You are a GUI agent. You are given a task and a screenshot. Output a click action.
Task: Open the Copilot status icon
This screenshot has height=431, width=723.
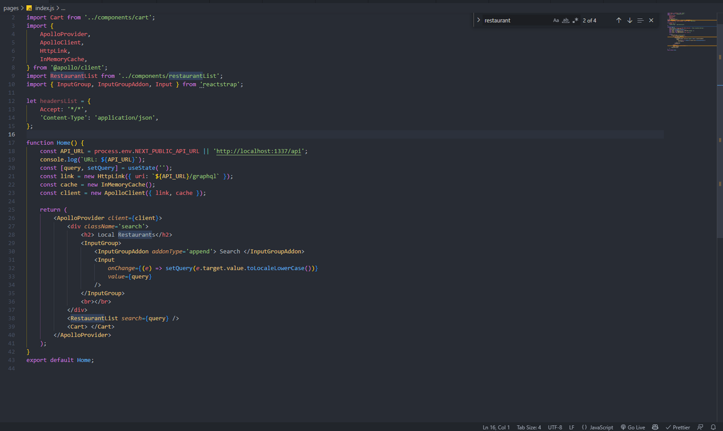[655, 427]
